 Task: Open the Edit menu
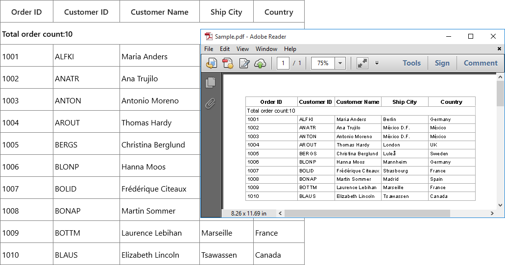225,48
